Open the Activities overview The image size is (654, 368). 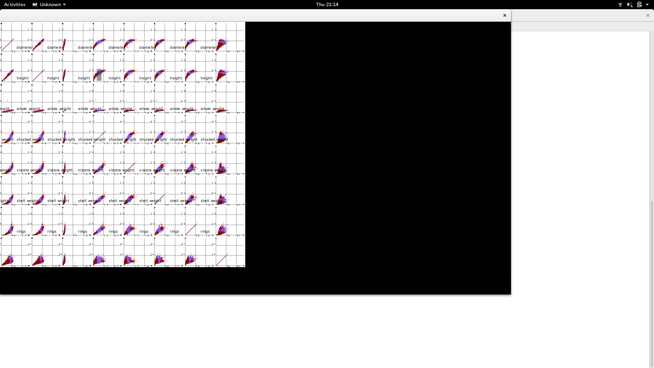coord(15,4)
